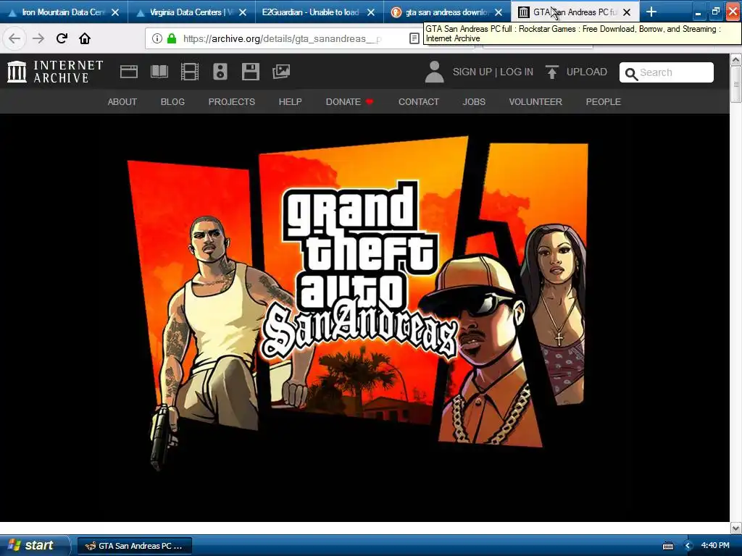
Task: Expand hidden system tray icons arrow
Action: 688,546
